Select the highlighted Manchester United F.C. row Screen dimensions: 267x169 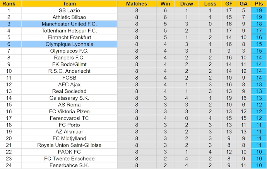click(x=69, y=24)
